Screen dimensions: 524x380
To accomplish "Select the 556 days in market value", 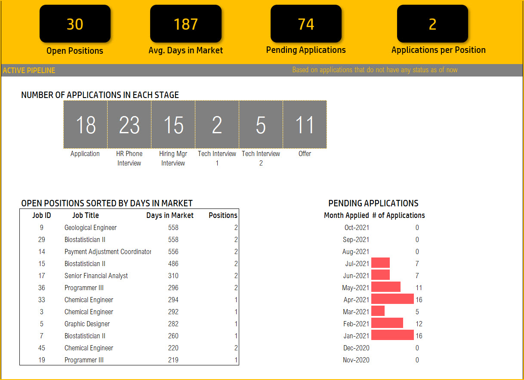I will 173,251.
